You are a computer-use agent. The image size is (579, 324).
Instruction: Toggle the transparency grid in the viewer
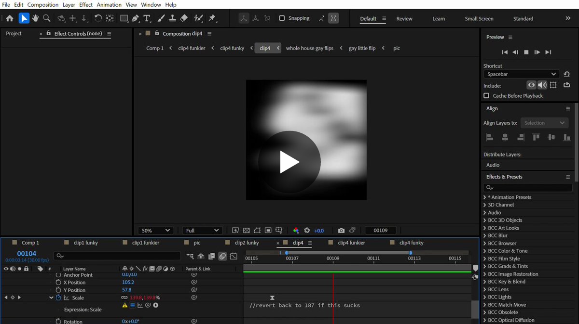(246, 231)
